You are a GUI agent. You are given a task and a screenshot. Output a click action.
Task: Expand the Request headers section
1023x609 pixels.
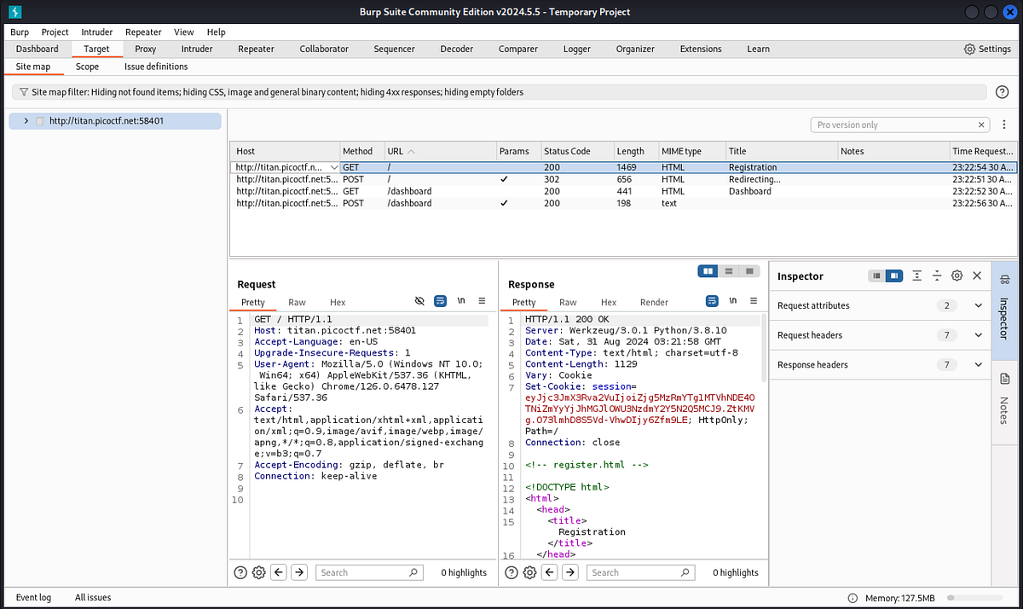[x=978, y=335]
